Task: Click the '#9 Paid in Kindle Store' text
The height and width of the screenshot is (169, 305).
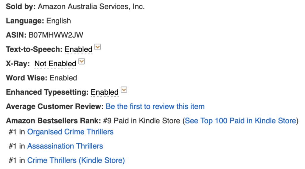Action: 141,121
